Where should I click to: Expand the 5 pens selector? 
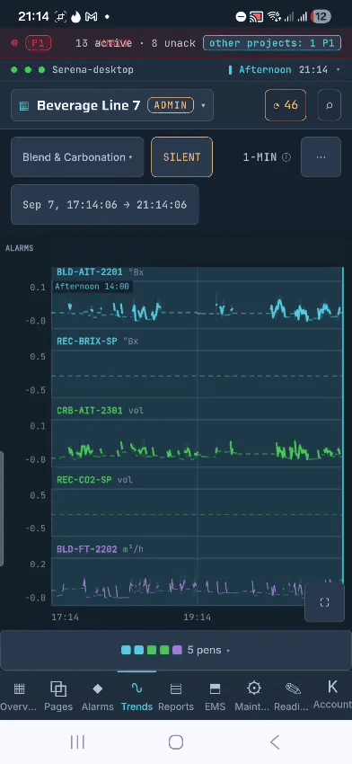pyautogui.click(x=176, y=650)
